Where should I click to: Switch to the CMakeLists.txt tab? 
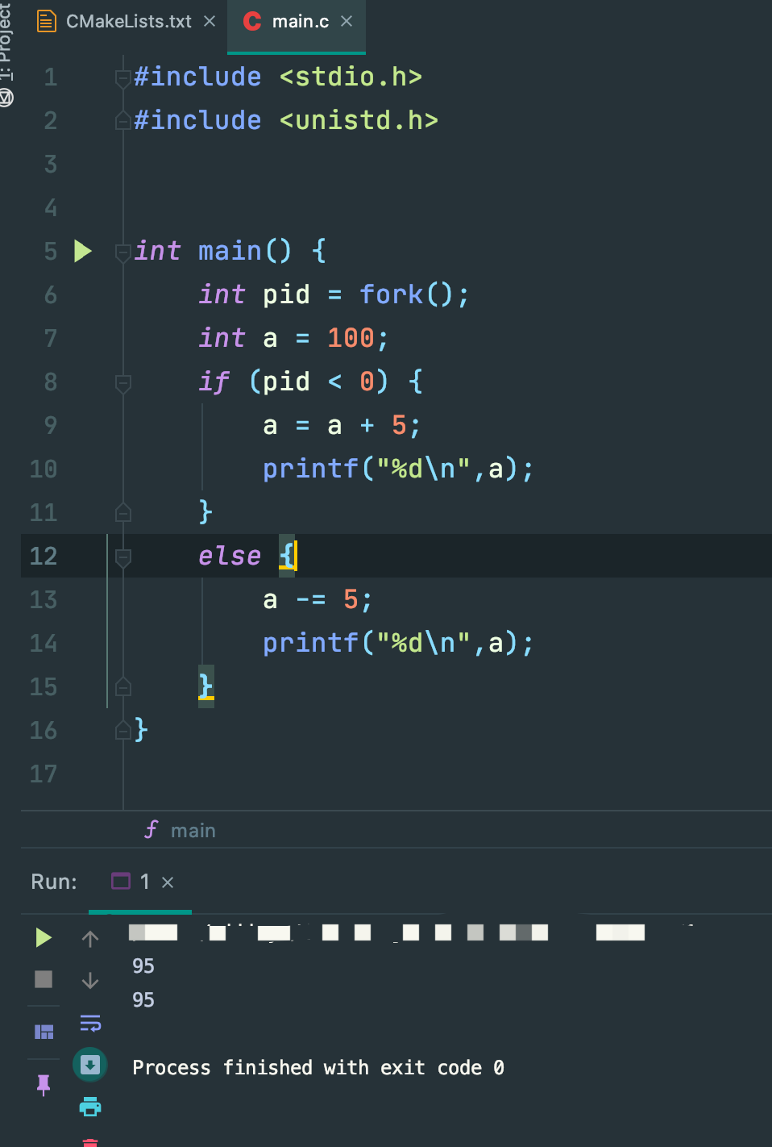129,22
